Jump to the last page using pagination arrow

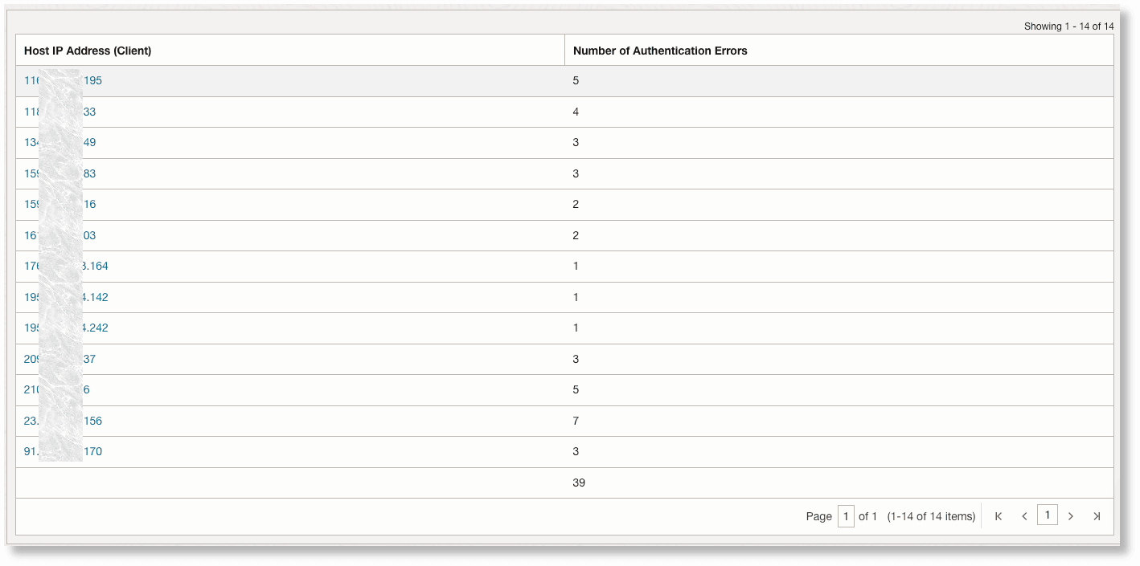(1097, 516)
